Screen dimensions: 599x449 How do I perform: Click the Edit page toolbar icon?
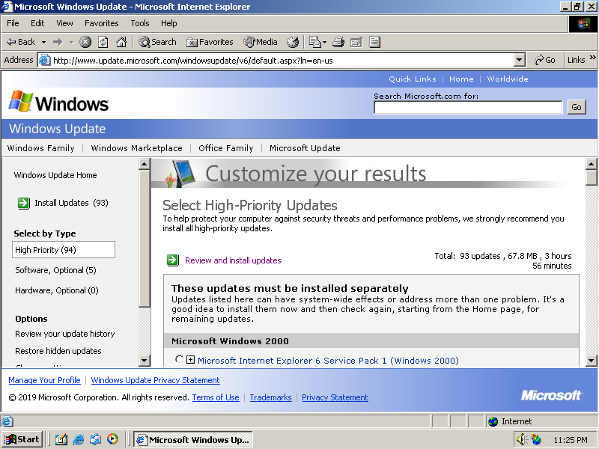click(x=356, y=42)
